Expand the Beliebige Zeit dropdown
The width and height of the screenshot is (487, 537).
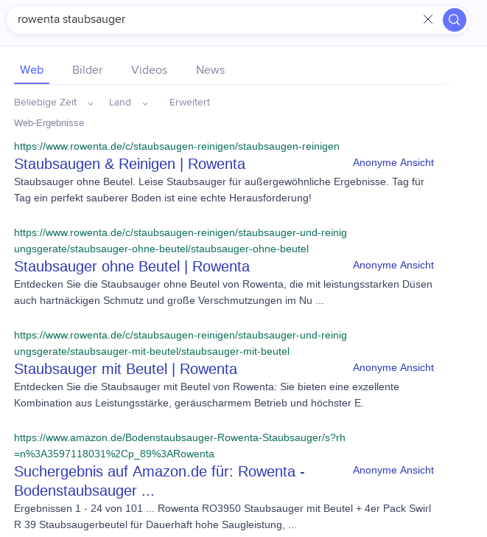(54, 103)
